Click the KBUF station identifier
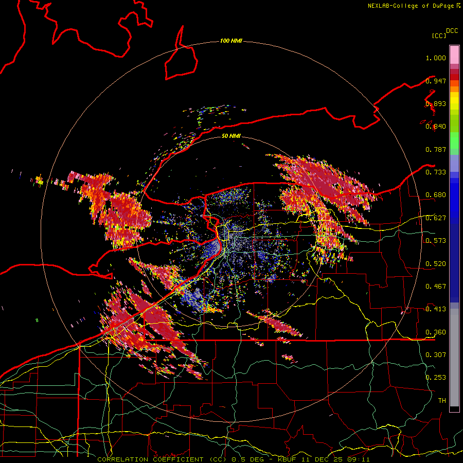The width and height of the screenshot is (463, 463). tap(287, 459)
